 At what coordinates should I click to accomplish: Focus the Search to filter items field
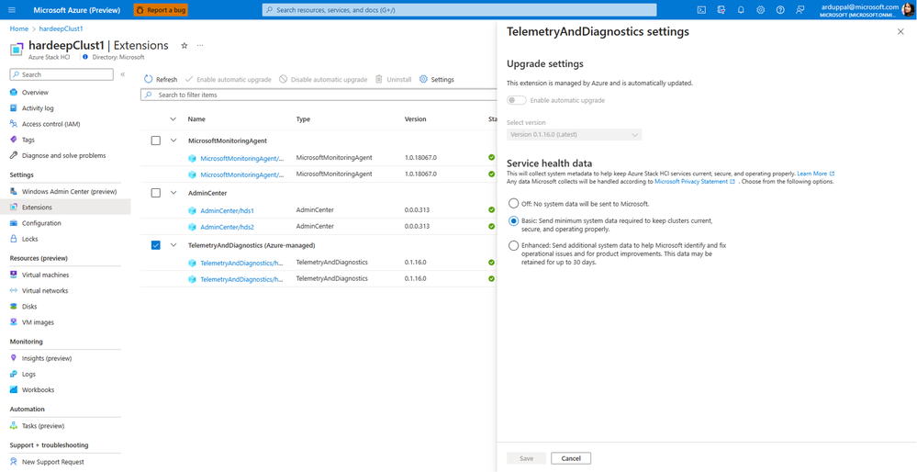[319, 95]
